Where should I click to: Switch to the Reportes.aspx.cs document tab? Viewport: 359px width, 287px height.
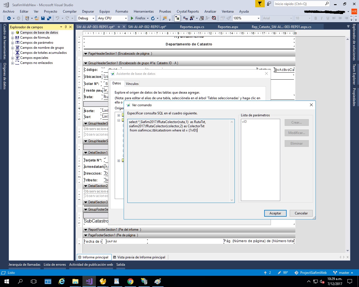tap(192, 27)
